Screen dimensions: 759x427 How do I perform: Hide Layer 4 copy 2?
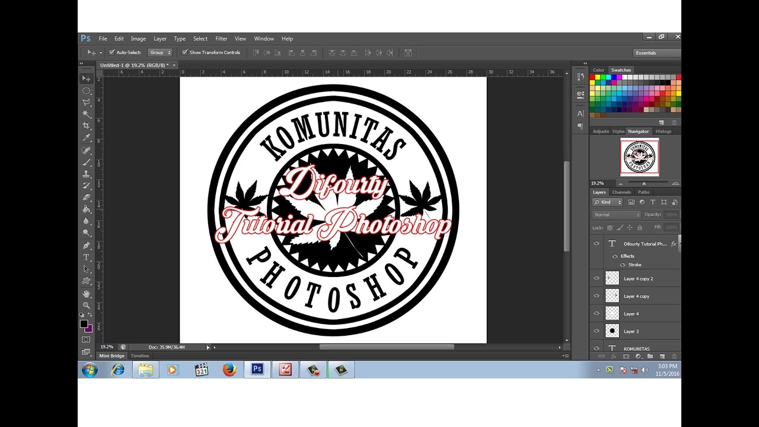597,278
